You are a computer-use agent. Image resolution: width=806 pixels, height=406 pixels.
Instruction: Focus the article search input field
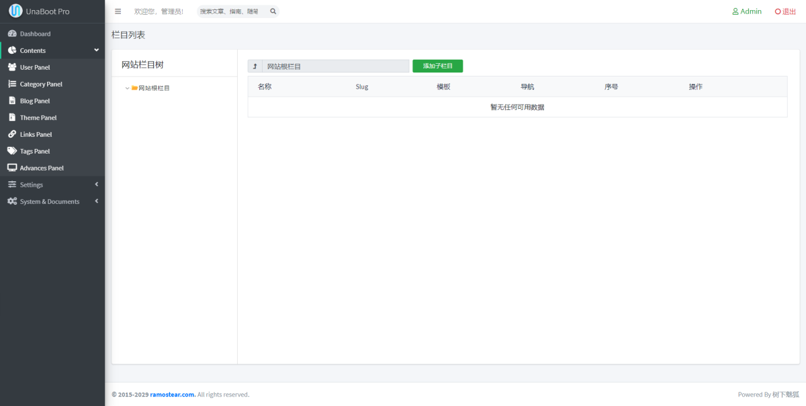coord(232,11)
